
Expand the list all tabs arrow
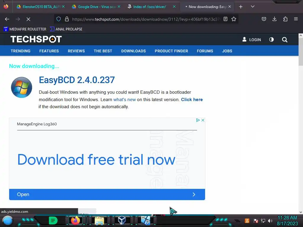pyautogui.click(x=253, y=7)
